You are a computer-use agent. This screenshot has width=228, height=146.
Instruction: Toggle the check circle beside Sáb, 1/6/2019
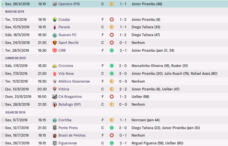coord(3,66)
